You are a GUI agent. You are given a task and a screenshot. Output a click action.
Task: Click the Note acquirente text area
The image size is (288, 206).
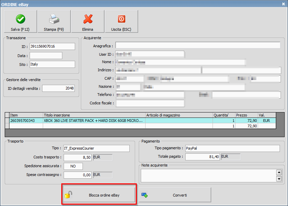click(209, 176)
